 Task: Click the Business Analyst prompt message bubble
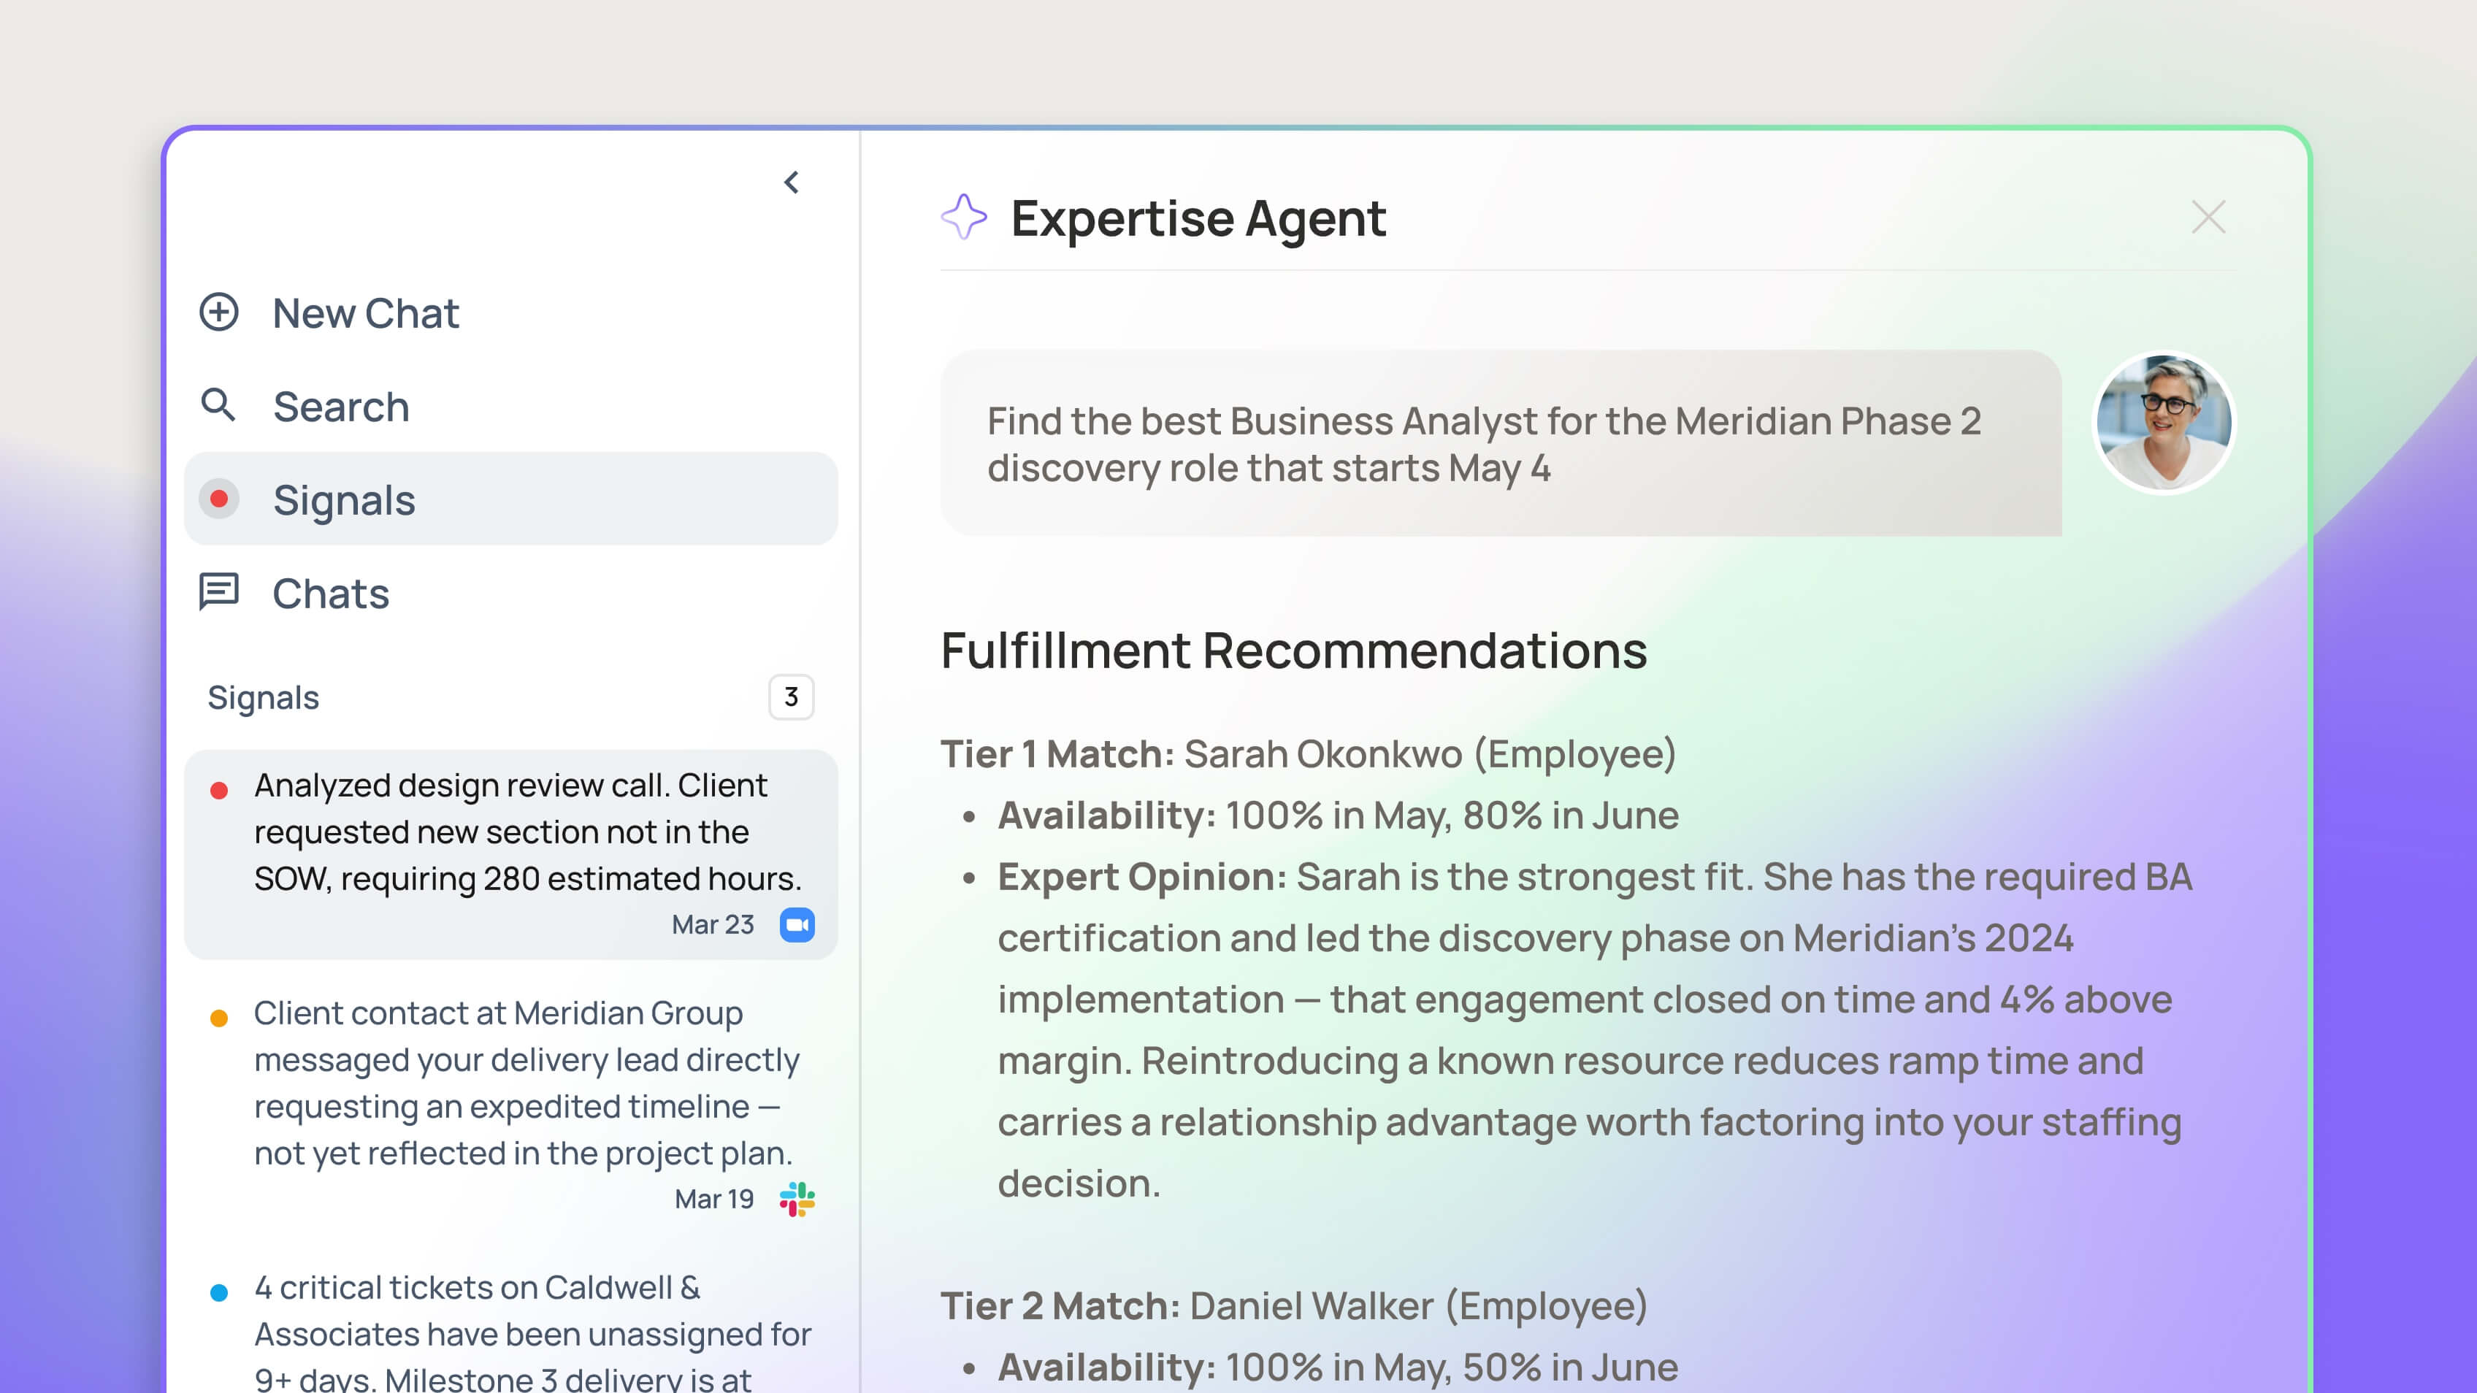[x=1501, y=443]
